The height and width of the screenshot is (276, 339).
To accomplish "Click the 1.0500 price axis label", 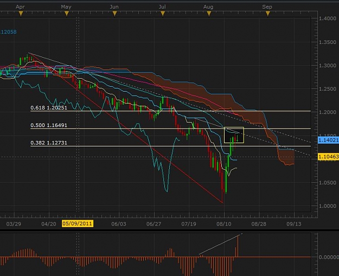I will pyautogui.click(x=328, y=183).
